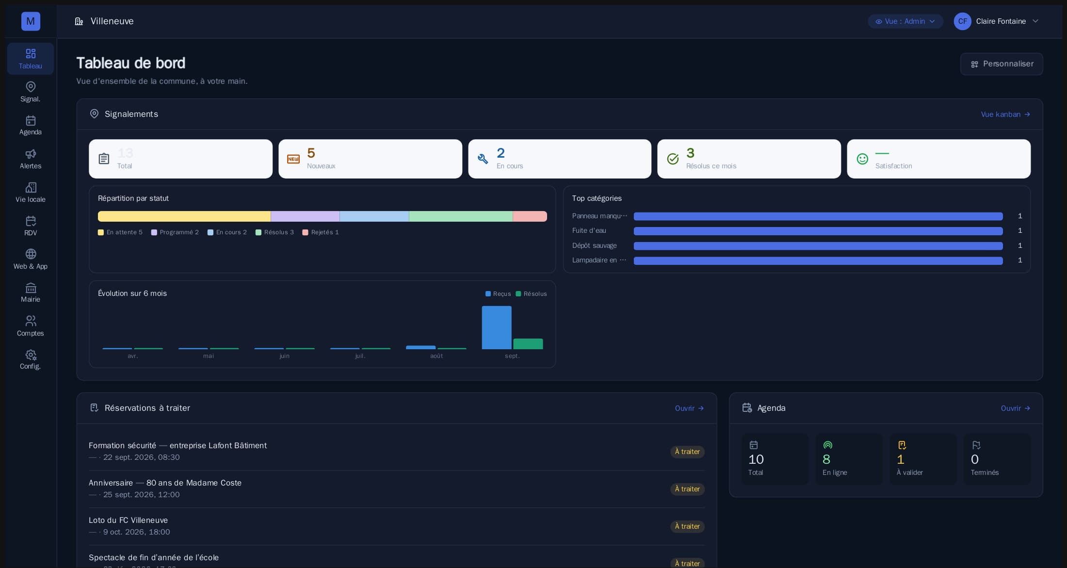This screenshot has width=1067, height=568.
Task: Open the RDV section
Action: tap(31, 226)
